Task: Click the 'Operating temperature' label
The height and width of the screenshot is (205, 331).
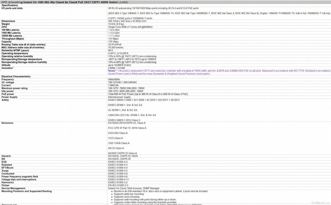Action: [x=15, y=54]
